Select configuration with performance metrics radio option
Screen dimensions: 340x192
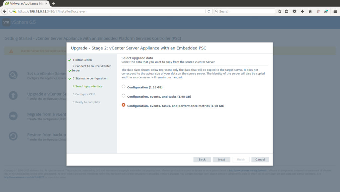pos(124,105)
